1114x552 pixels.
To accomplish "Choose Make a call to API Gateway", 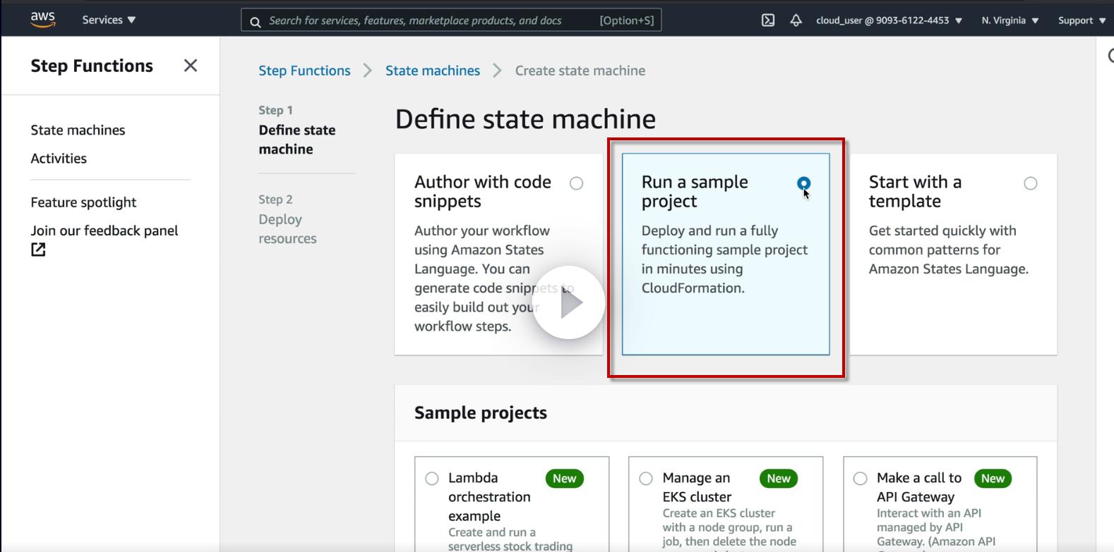I will (860, 479).
